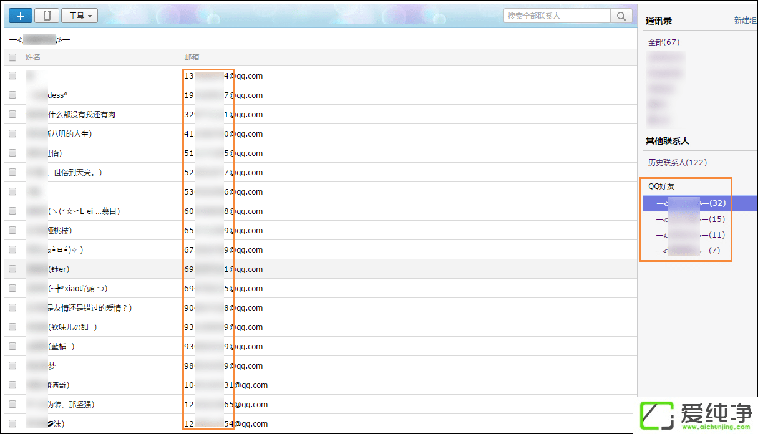Viewport: 758px width, 434px height.
Task: Click the blue plus add contact button
Action: point(21,16)
